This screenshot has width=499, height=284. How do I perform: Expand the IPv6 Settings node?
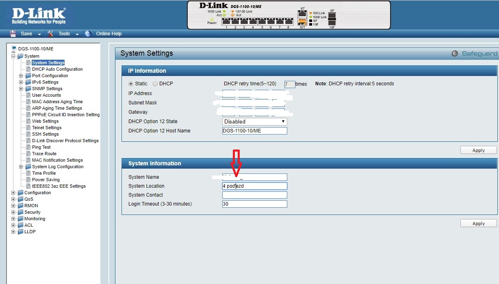pyautogui.click(x=21, y=82)
